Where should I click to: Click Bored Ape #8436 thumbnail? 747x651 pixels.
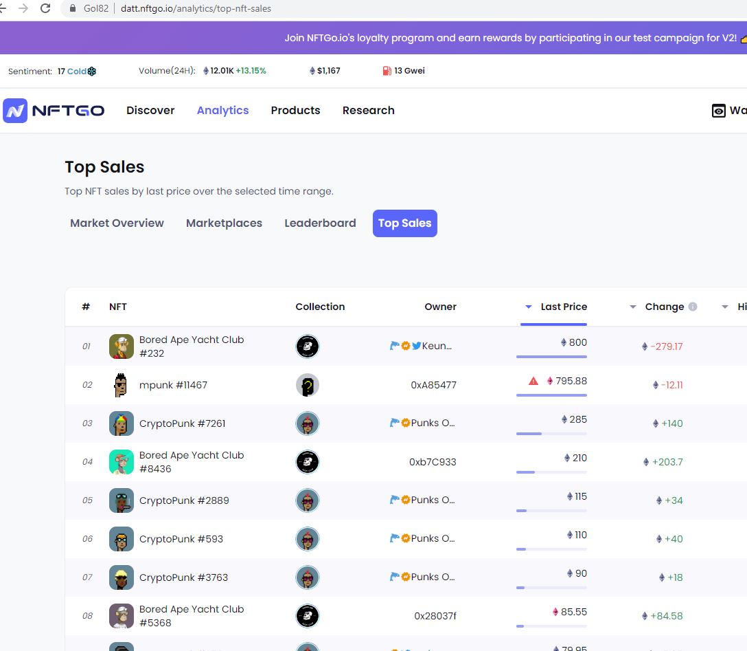click(x=122, y=462)
